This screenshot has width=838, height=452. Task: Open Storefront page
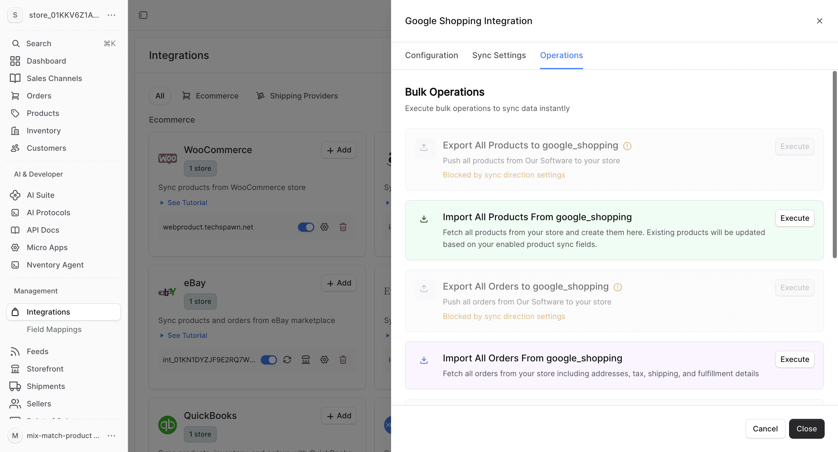64,369
